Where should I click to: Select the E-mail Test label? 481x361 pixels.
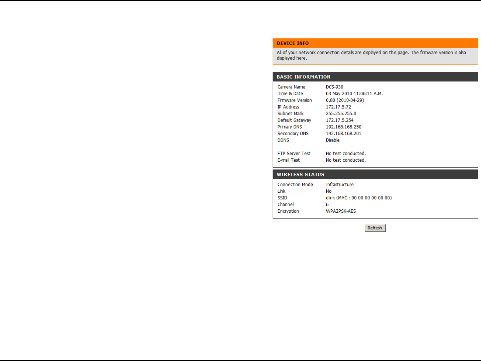[x=289, y=160]
